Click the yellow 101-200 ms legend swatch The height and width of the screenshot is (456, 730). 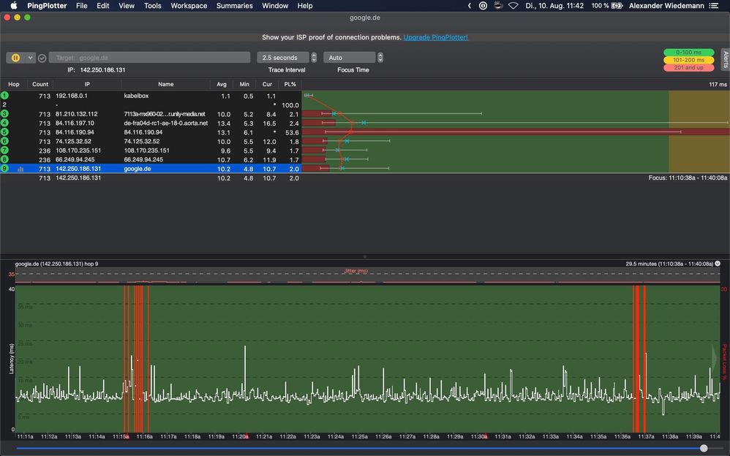688,60
